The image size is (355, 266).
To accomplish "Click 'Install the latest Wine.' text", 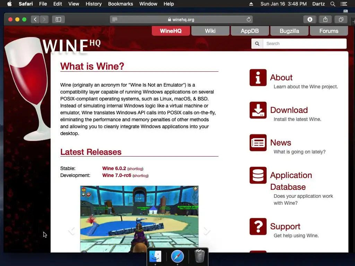I will (x=297, y=119).
